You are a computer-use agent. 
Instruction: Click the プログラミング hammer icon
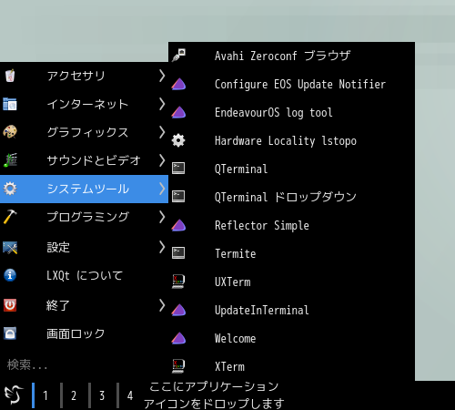pyautogui.click(x=10, y=217)
